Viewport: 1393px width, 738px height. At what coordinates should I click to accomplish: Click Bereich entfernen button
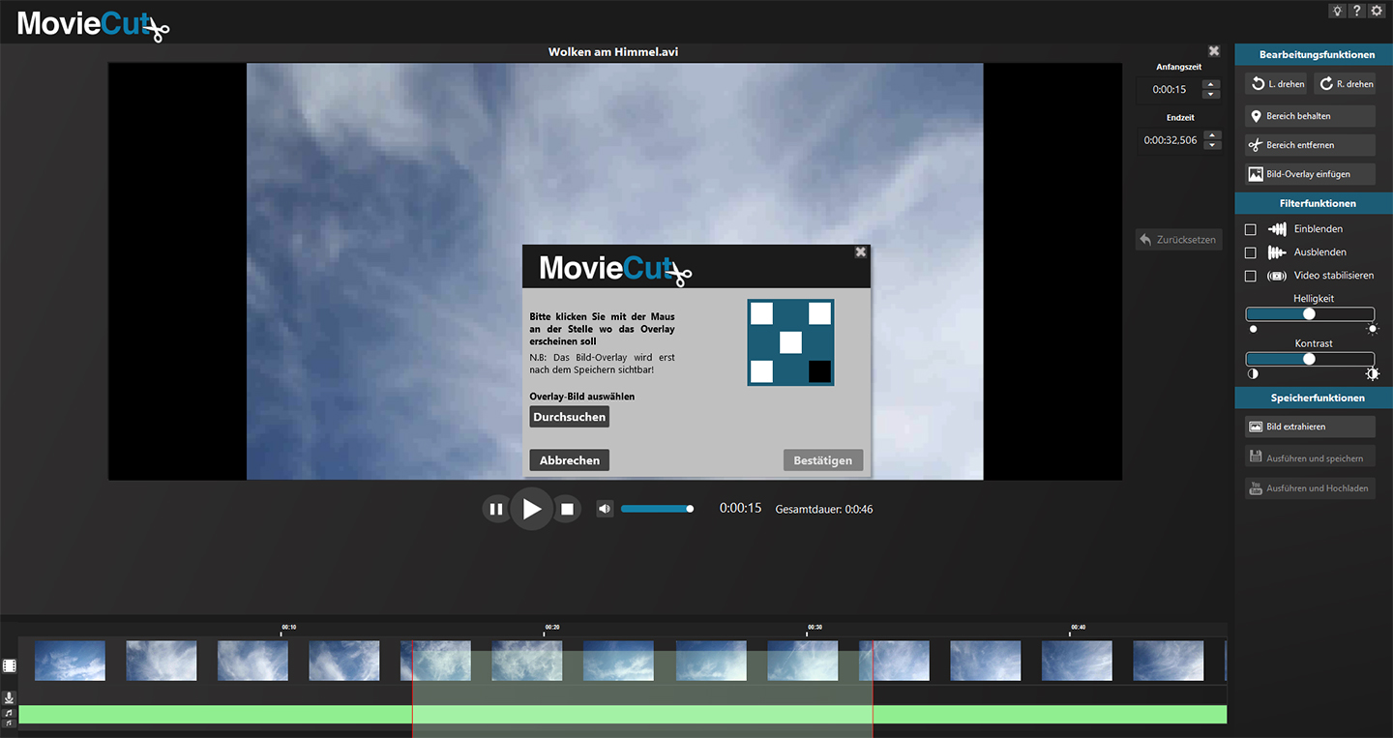click(1310, 145)
